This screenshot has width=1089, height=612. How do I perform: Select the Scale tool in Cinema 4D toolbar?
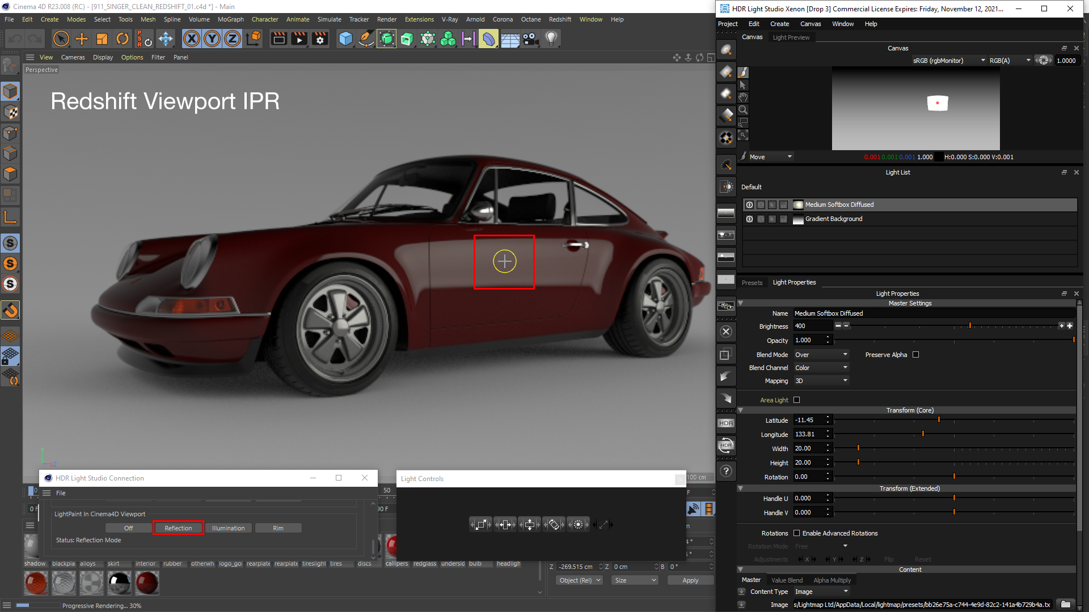[x=102, y=39]
